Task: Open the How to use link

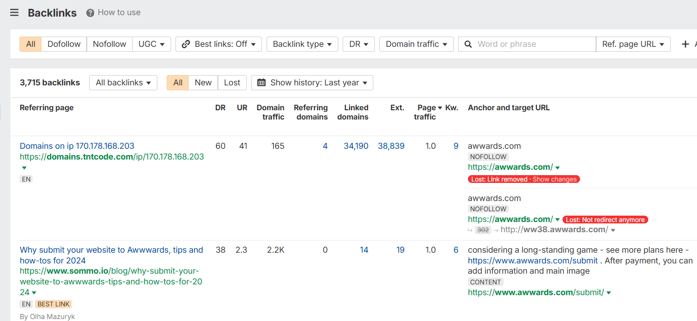Action: tap(119, 13)
